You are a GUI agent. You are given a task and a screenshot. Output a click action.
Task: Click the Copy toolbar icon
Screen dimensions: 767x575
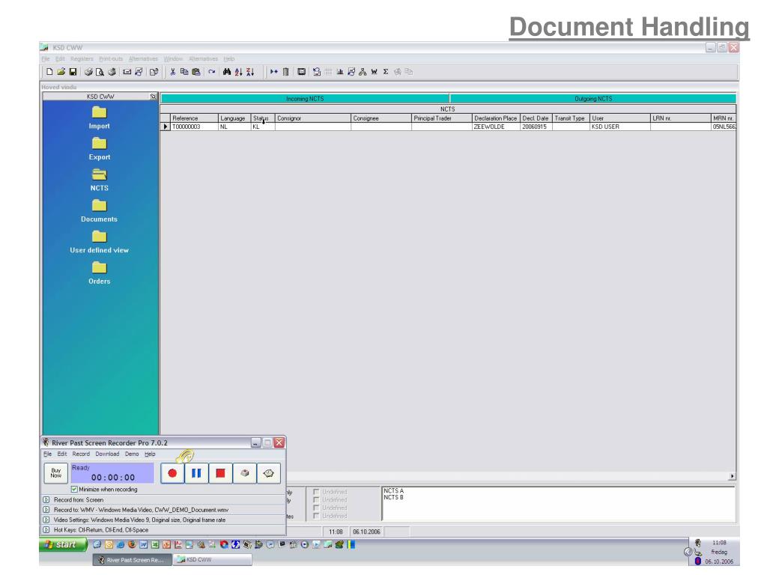184,72
